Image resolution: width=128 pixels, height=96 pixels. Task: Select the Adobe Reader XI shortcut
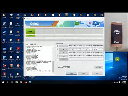18,50
